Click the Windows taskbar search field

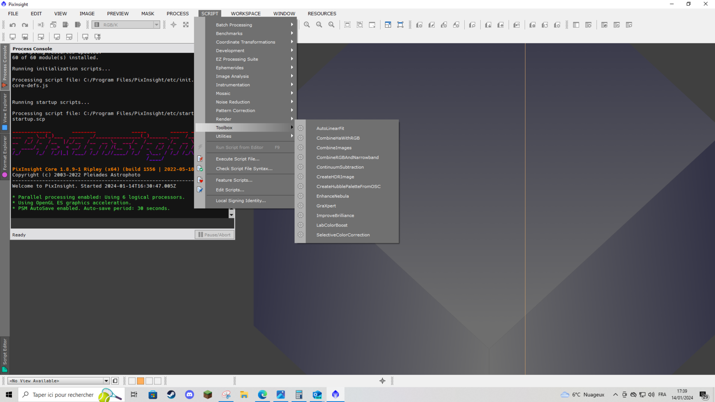tap(63, 395)
